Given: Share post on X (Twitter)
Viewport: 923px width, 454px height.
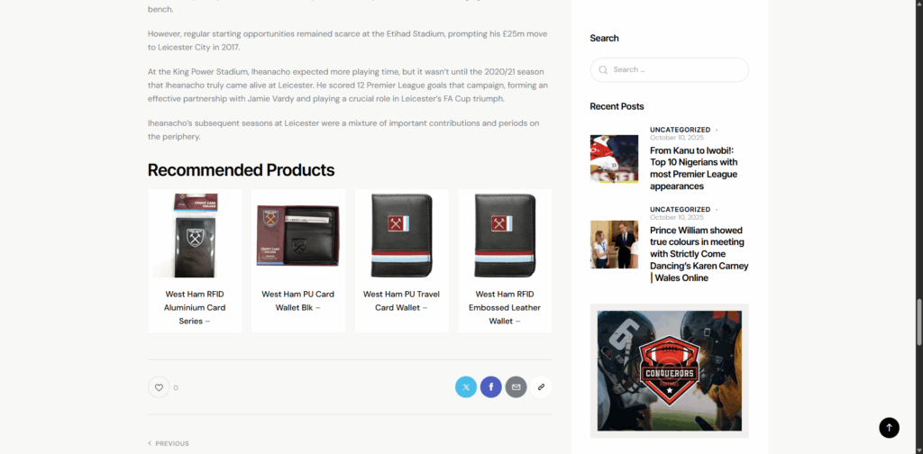Looking at the screenshot, I should (466, 387).
